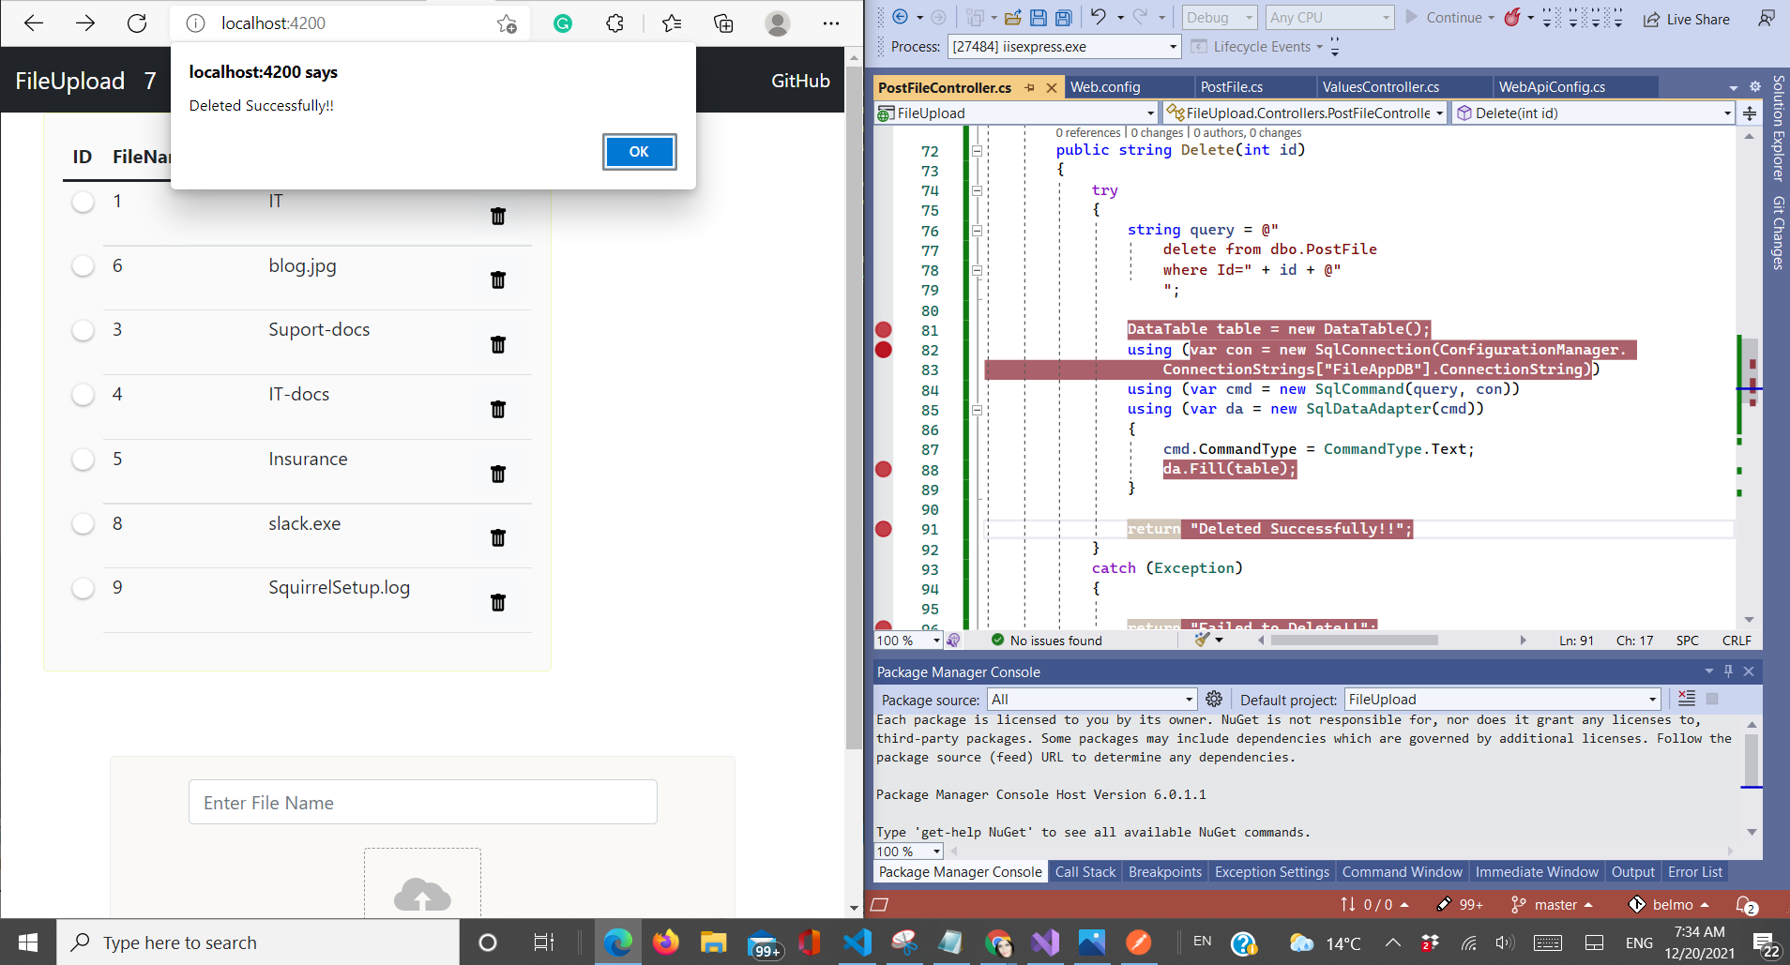The image size is (1790, 965).
Task: Select the radio button for IT-docs row
Action: coord(83,395)
